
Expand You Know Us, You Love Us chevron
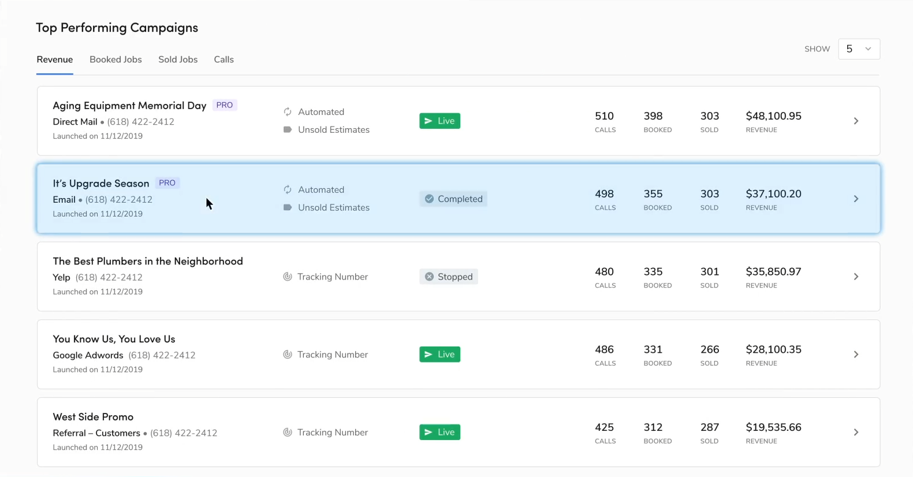856,355
